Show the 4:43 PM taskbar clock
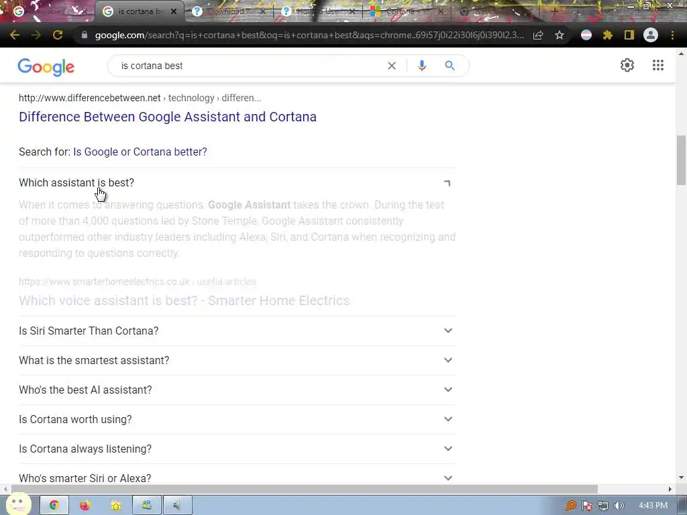The image size is (687, 515). click(x=653, y=506)
